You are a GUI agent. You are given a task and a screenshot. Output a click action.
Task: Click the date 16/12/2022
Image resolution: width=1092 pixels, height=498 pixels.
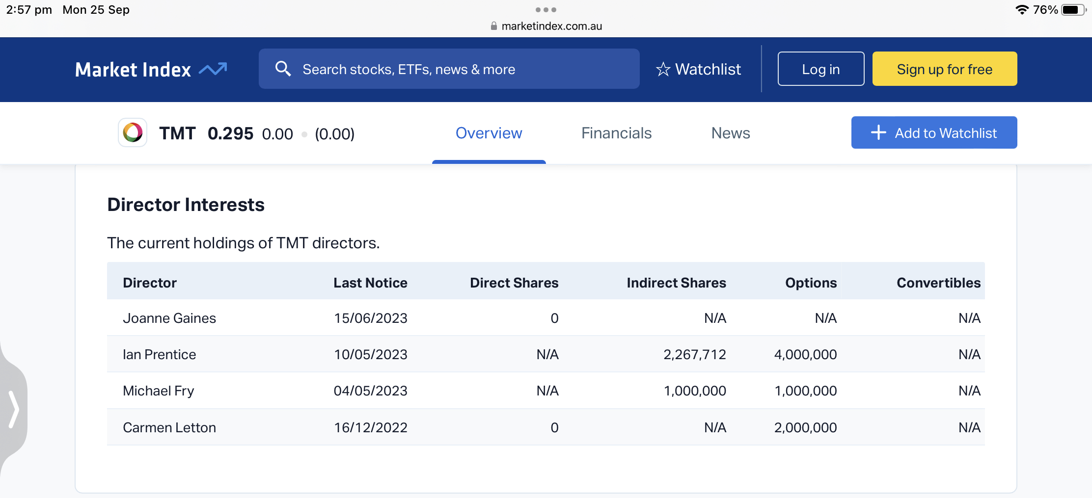[x=371, y=427]
